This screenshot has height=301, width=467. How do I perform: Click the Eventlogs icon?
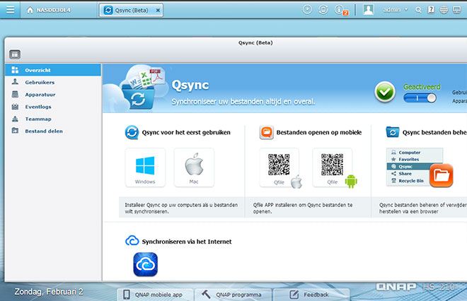pyautogui.click(x=15, y=107)
